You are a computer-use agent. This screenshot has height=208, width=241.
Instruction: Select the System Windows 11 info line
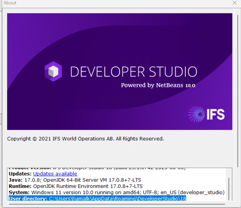click(117, 192)
